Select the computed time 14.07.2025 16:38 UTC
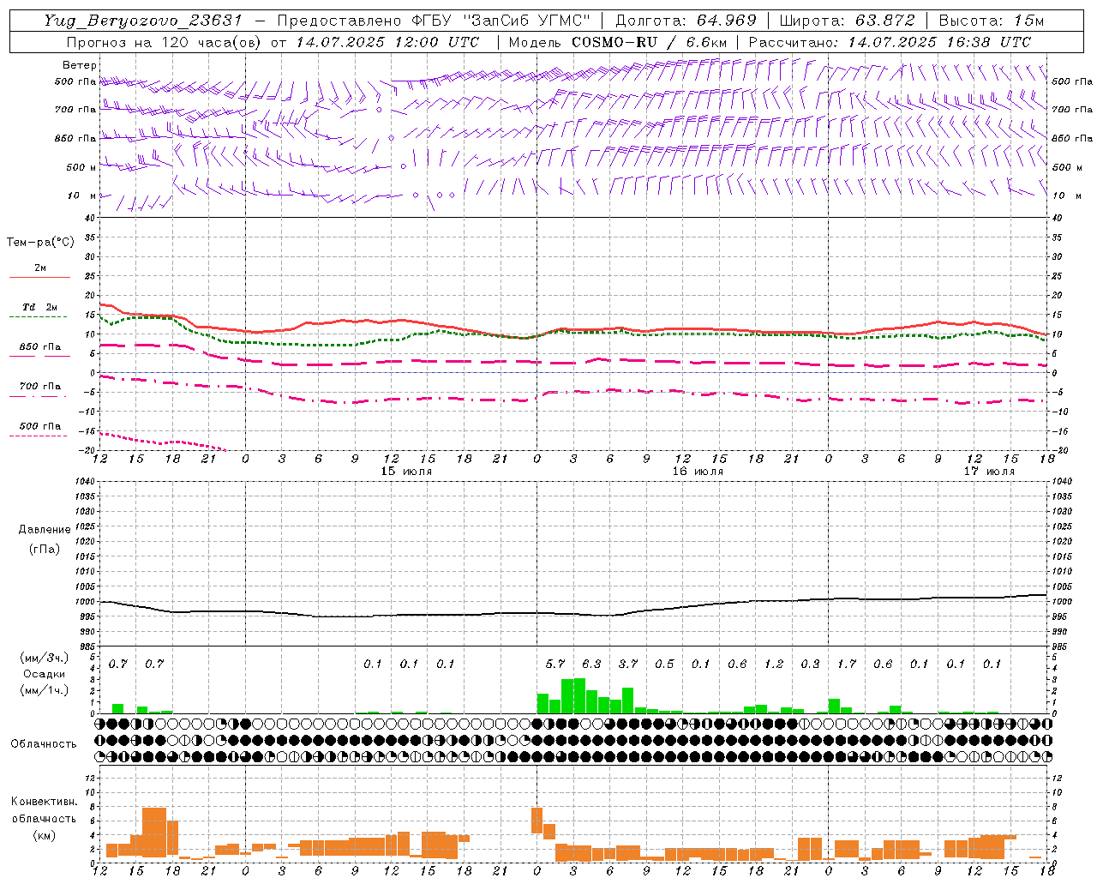 (x=939, y=42)
